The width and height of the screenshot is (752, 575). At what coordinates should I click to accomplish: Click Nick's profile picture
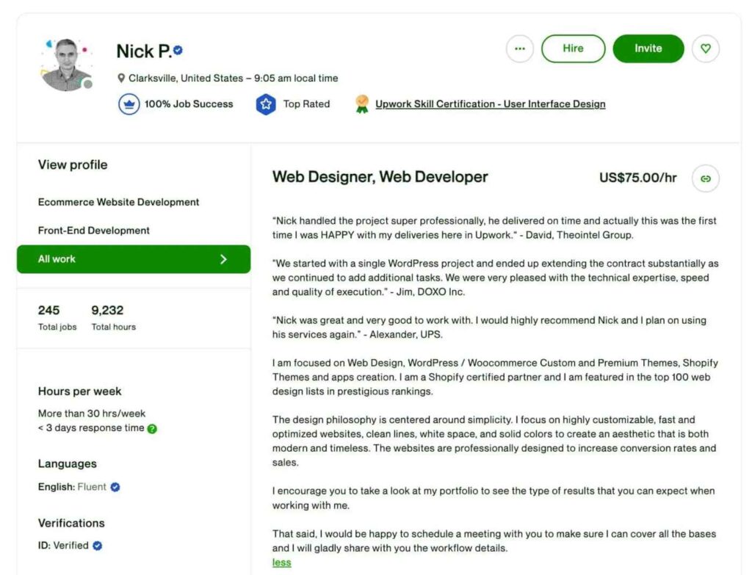[x=66, y=65]
